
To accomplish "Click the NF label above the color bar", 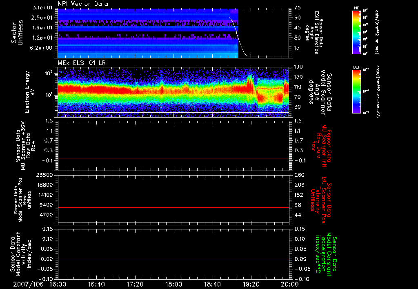I will [x=356, y=8].
